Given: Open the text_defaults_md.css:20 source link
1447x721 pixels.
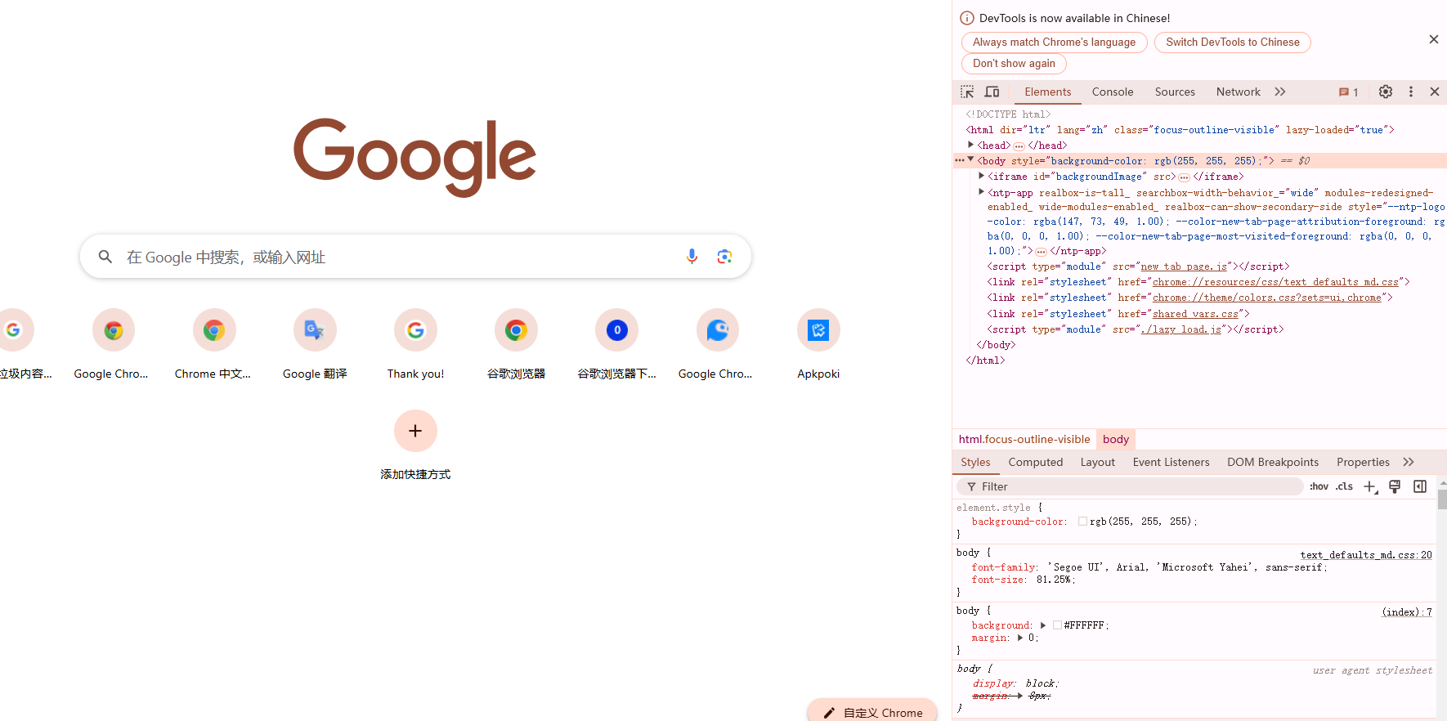Looking at the screenshot, I should point(1366,555).
